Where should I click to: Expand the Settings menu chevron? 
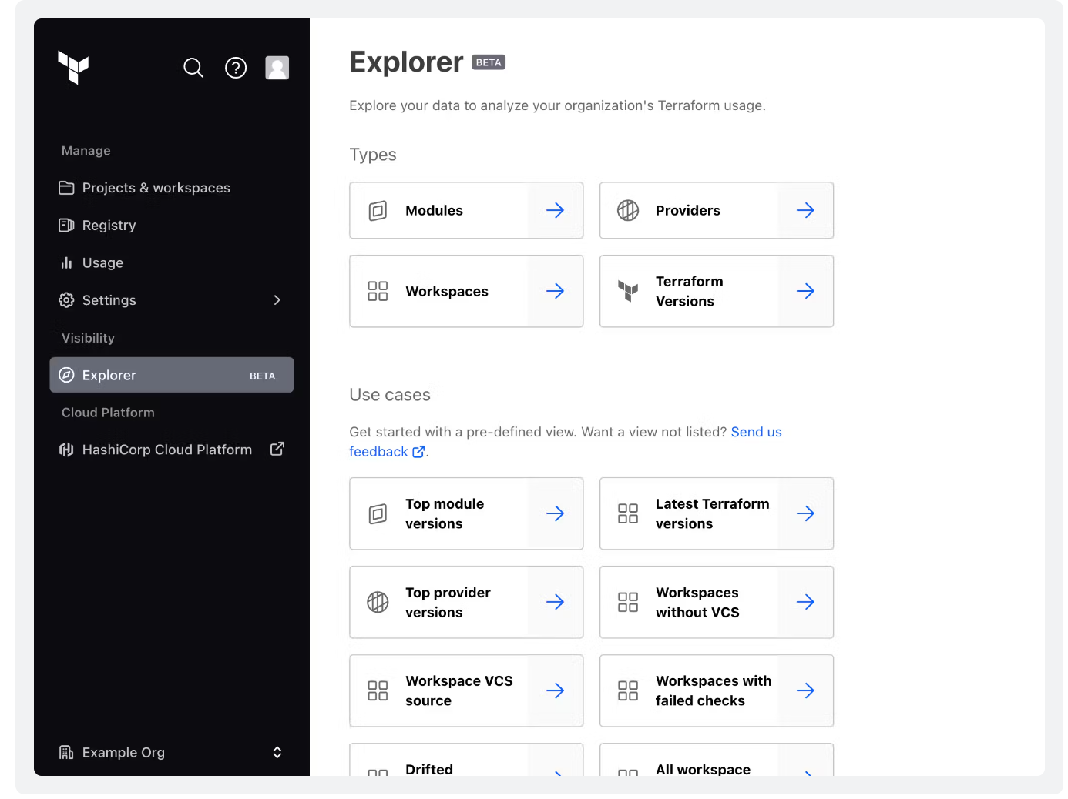point(277,300)
